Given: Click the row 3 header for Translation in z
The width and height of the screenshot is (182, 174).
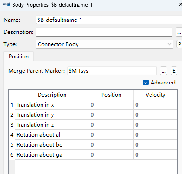Looking at the screenshot, I should pyautogui.click(x=12, y=124).
